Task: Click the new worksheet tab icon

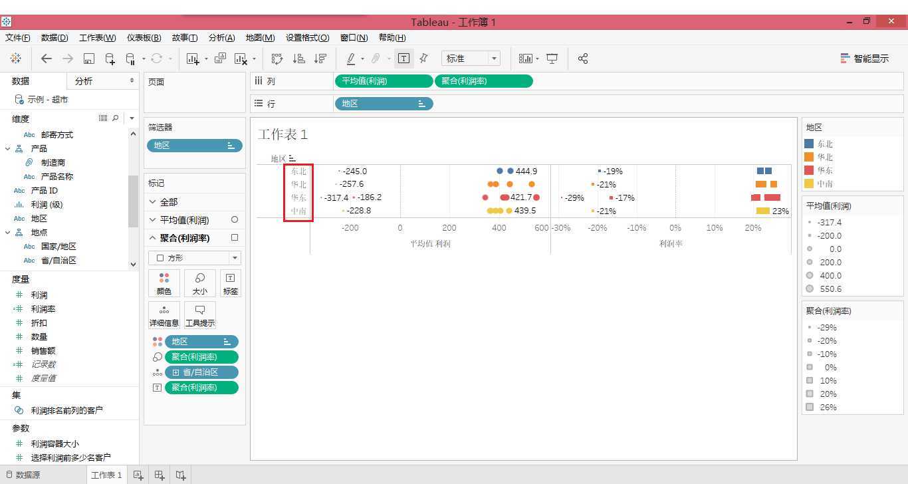Action: (138, 475)
